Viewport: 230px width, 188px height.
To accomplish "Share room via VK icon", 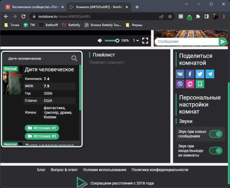I will click(x=180, y=74).
